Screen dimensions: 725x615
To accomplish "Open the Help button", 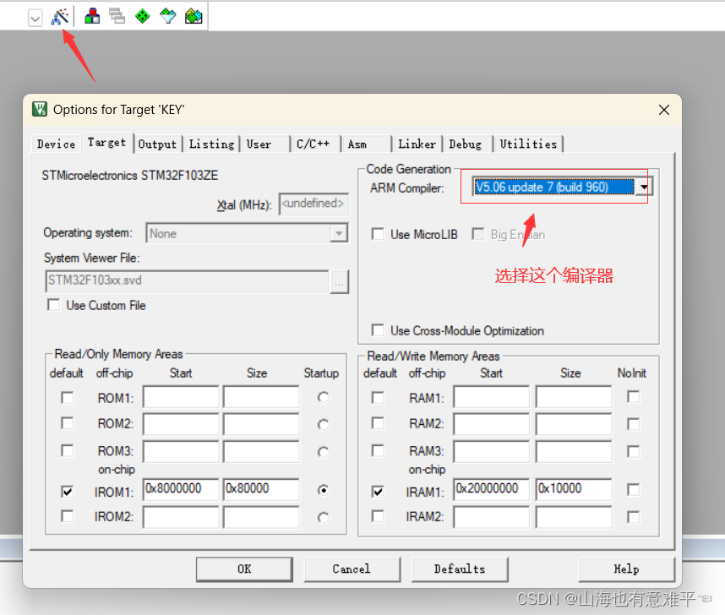I will 626,569.
